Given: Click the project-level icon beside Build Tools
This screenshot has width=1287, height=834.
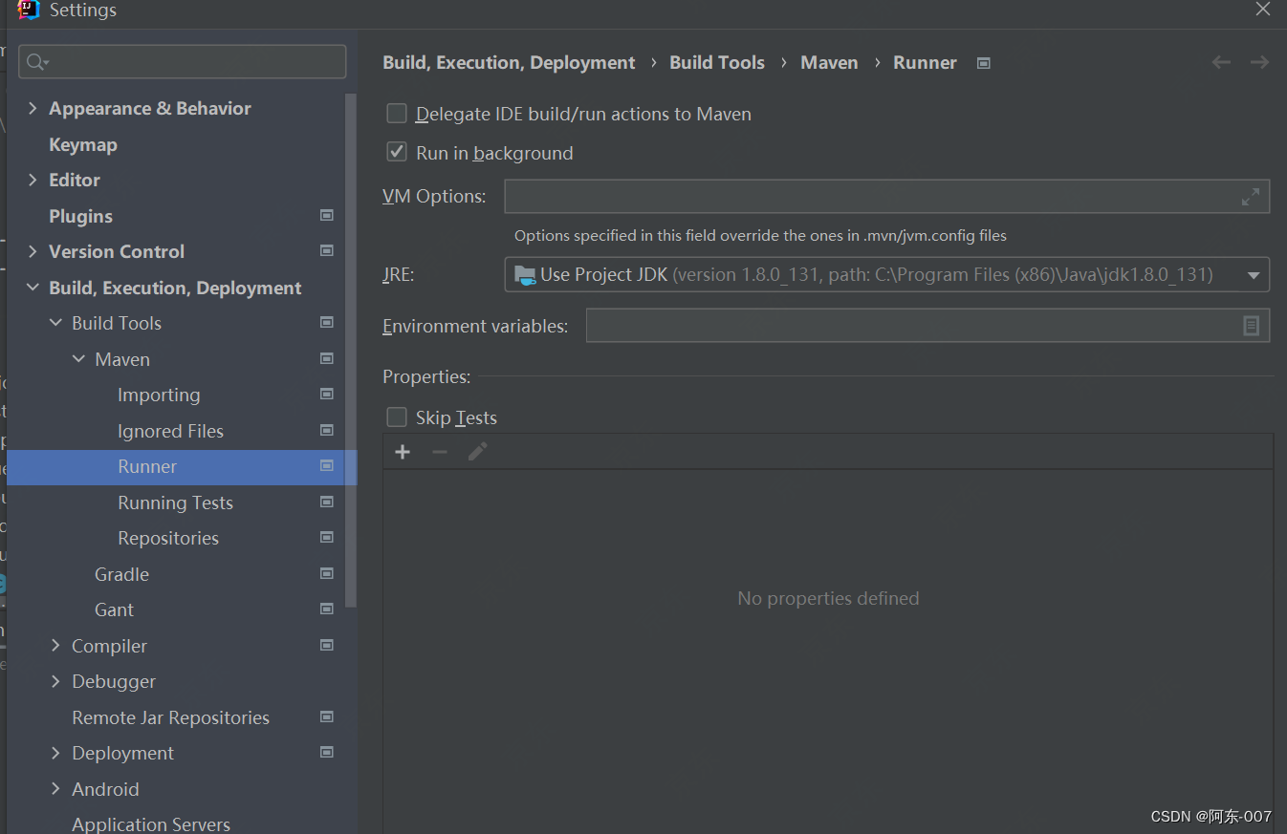Looking at the screenshot, I should coord(327,323).
